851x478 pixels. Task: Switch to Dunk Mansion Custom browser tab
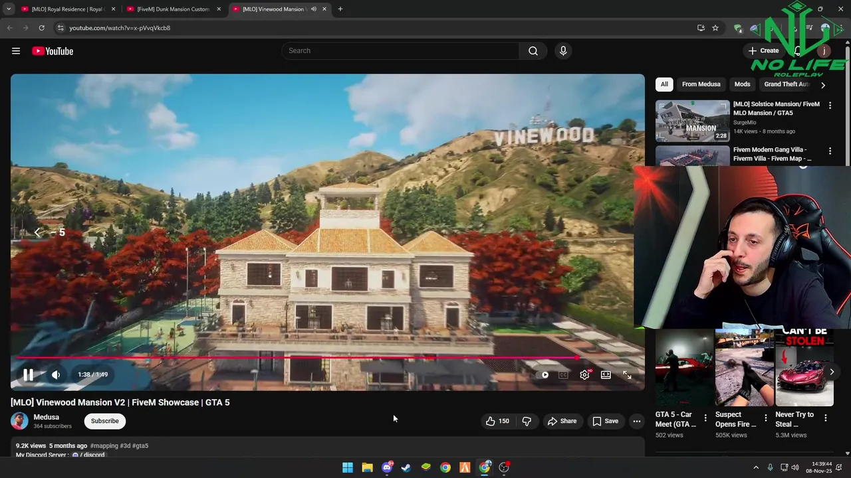coord(173,9)
